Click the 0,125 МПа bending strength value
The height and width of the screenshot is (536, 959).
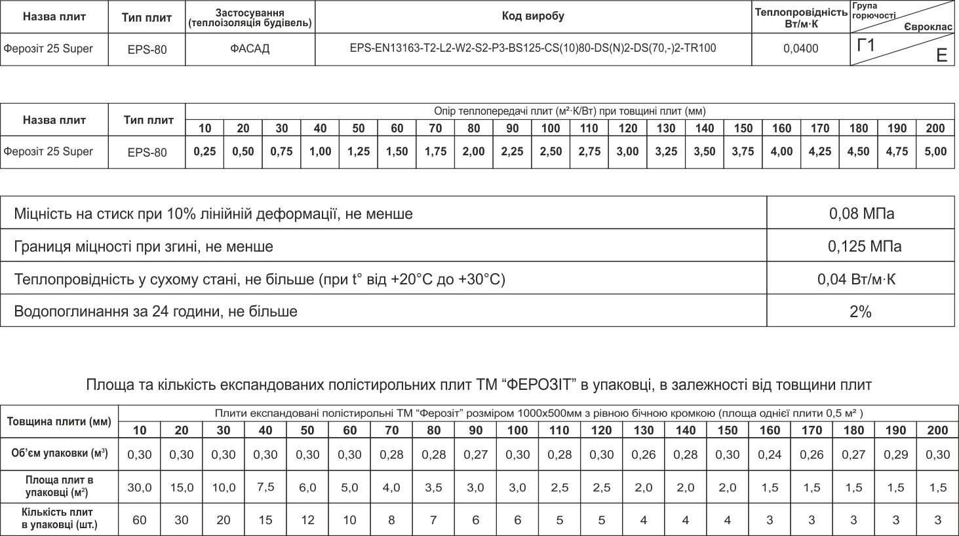point(865,247)
